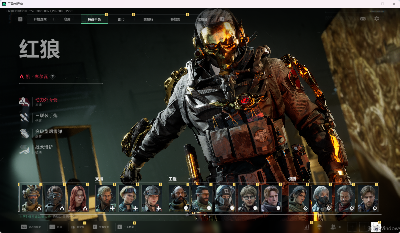Click the CN UID text string
The width and height of the screenshot is (400, 233).
(40, 11)
